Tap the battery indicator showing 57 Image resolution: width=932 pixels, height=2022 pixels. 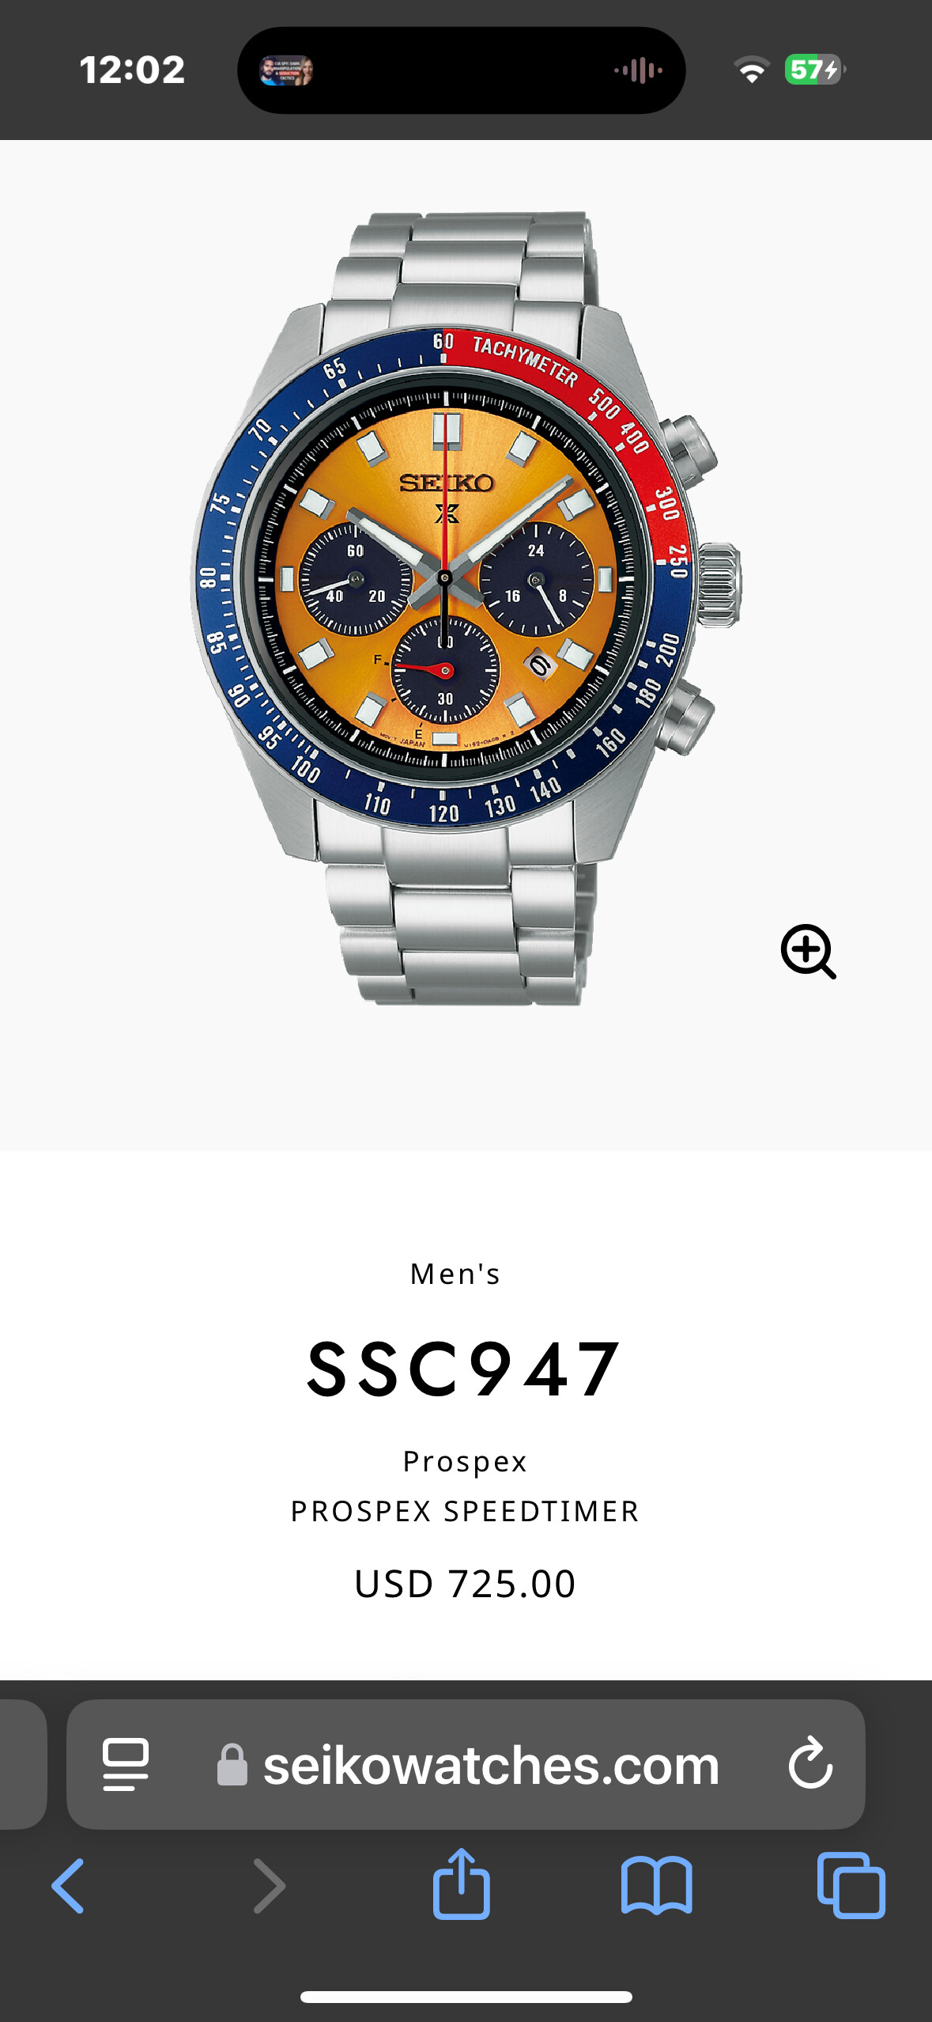814,70
